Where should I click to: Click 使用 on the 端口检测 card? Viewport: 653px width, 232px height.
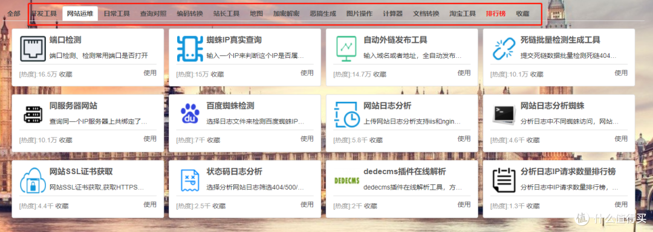click(150, 73)
